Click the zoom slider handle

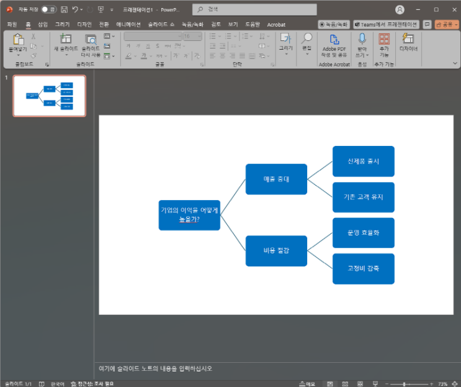click(x=405, y=384)
